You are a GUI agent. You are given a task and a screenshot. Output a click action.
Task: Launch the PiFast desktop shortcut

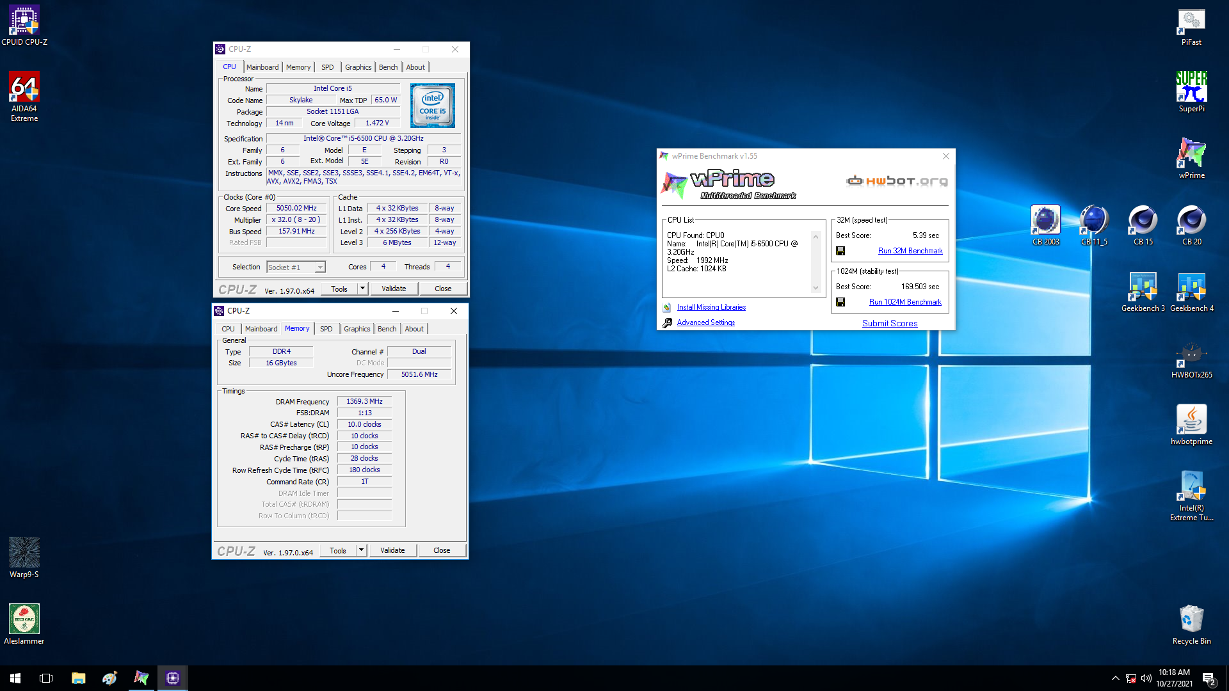1191,26
